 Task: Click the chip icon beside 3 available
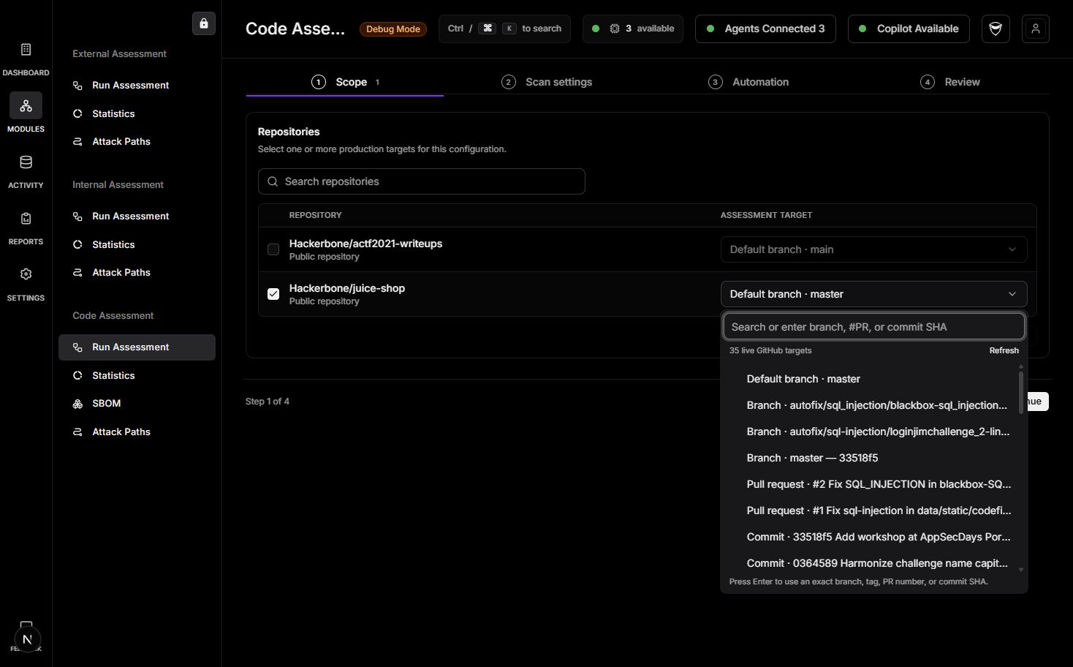click(615, 29)
